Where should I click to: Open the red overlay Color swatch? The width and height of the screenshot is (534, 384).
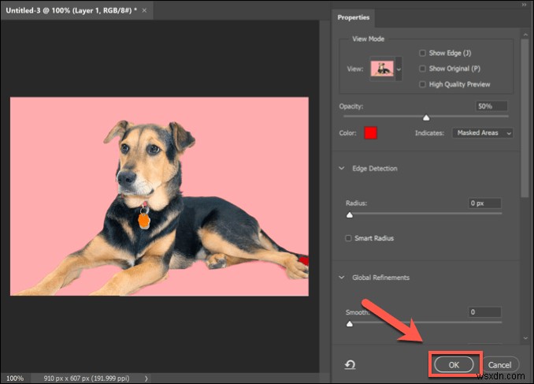pyautogui.click(x=370, y=133)
